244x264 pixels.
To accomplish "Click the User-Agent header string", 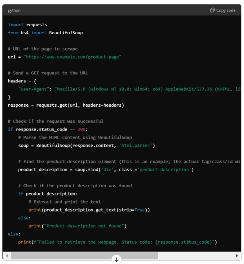I will [x=34, y=89].
